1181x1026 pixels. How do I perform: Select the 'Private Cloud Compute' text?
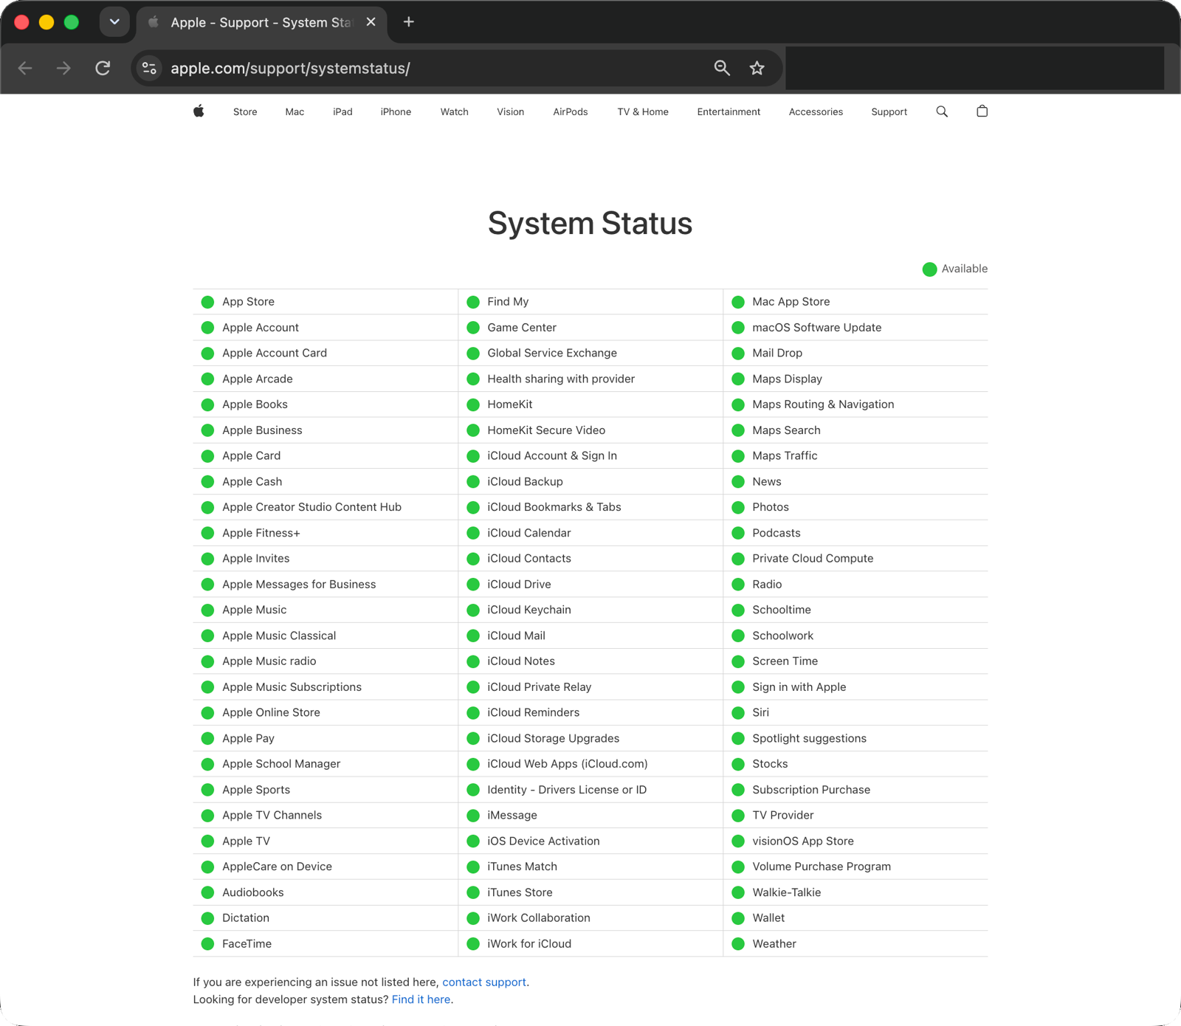coord(813,559)
